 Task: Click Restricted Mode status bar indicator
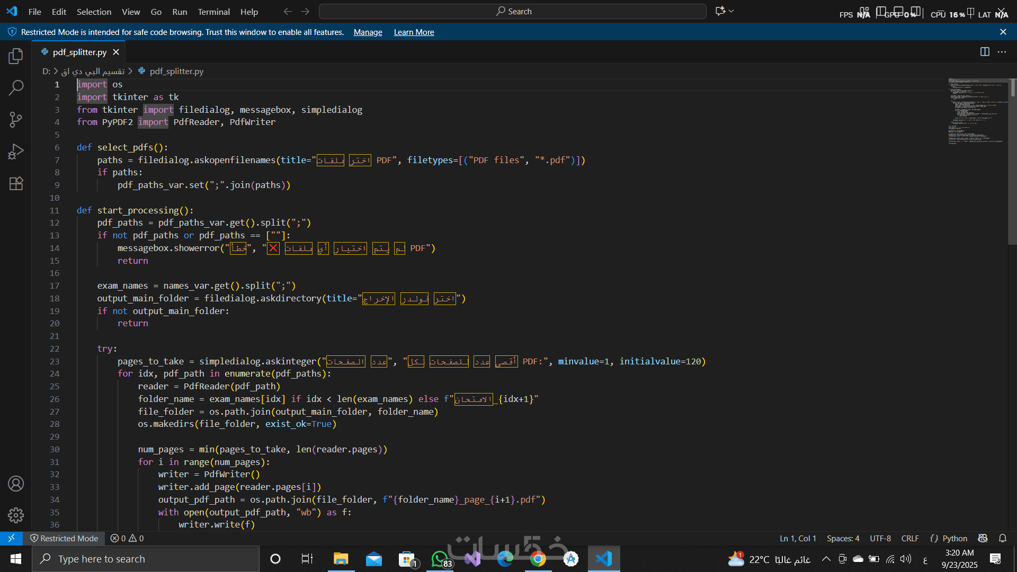[64, 539]
